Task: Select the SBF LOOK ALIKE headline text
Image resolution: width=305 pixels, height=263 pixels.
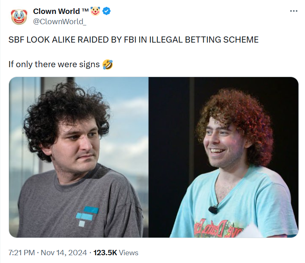Action: pyautogui.click(x=134, y=40)
